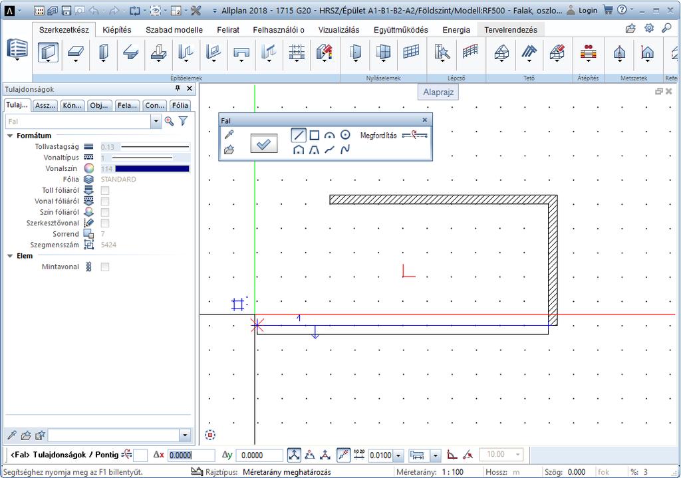Click the eyedropper icon in Fal palette
Screen dimensions: 681x478
(x=229, y=134)
